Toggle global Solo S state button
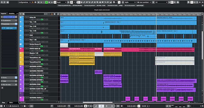Image resolution: width=204 pixels, height=108 pixels. coord(41,2)
